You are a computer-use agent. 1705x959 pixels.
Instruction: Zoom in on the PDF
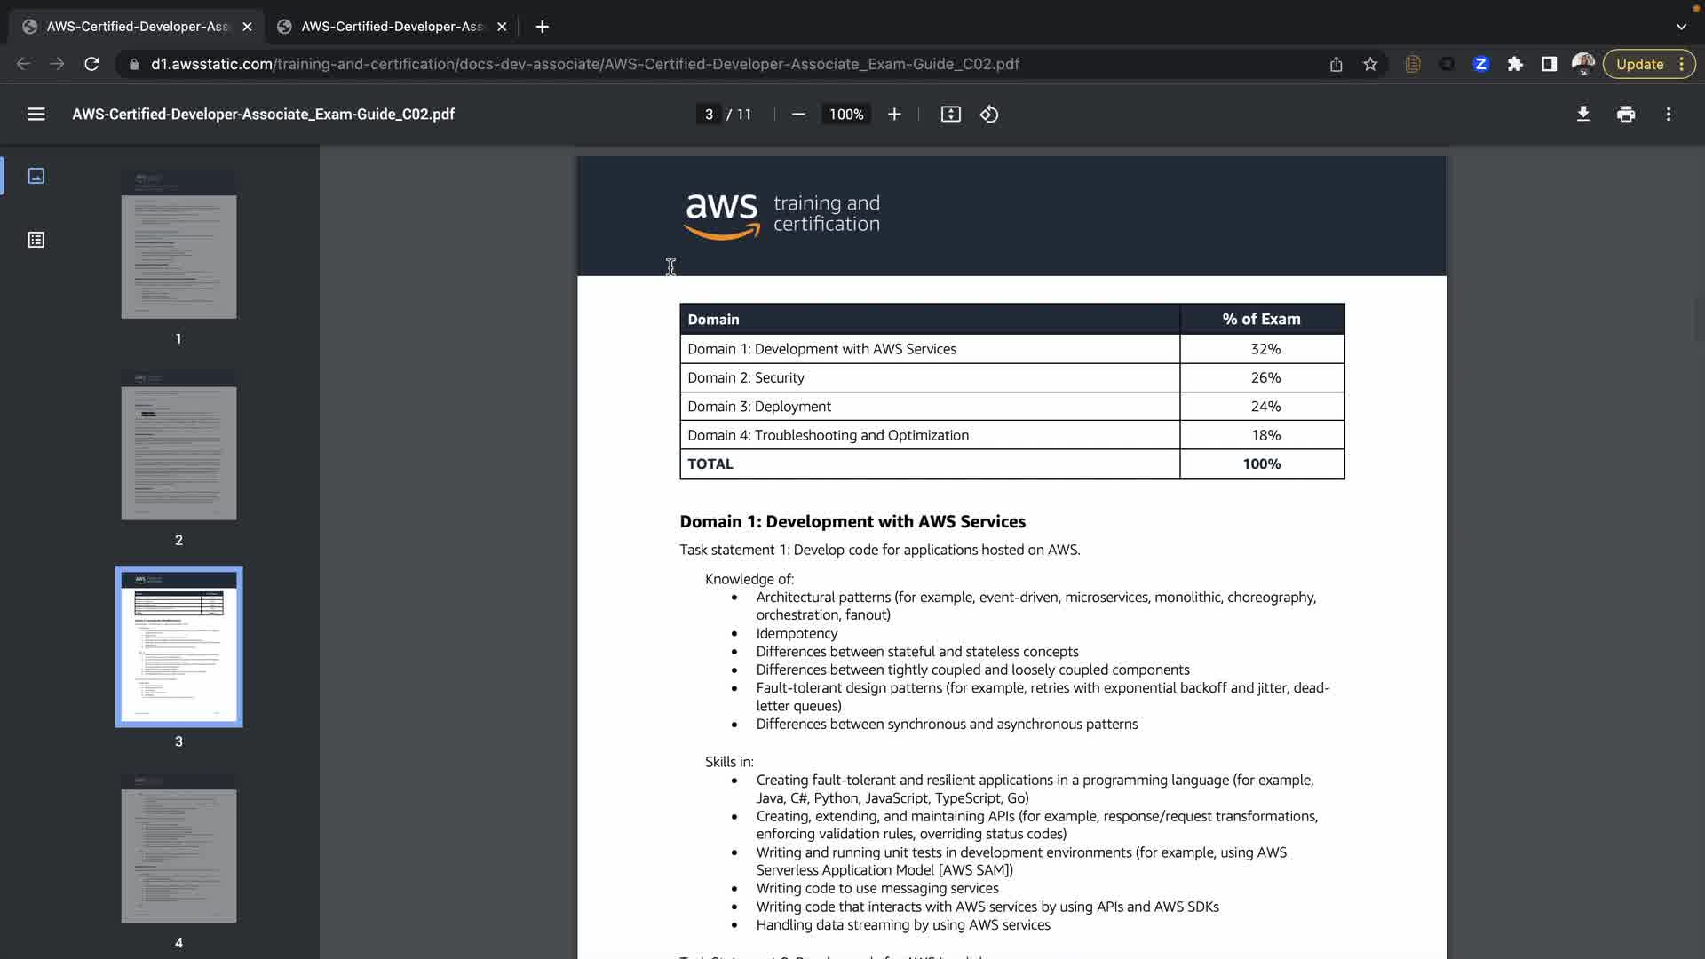(894, 115)
